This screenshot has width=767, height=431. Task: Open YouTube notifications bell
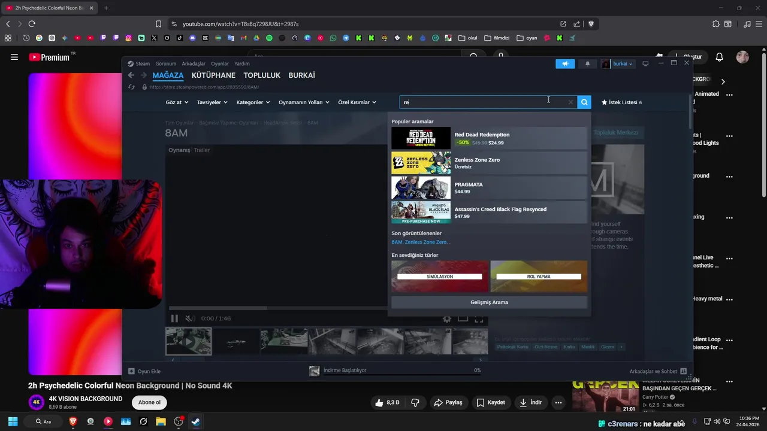(719, 57)
